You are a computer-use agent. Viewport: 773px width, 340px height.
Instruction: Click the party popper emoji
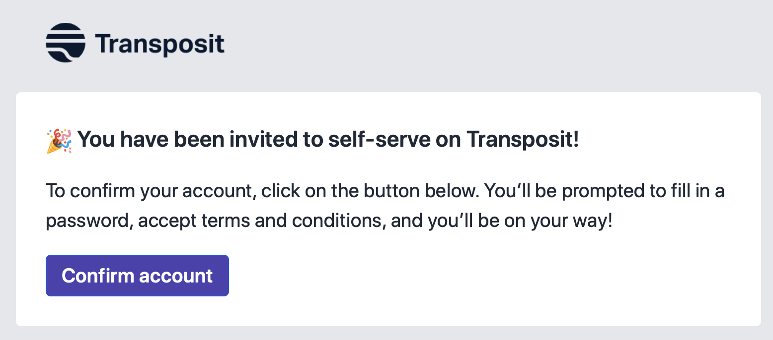[x=59, y=141]
